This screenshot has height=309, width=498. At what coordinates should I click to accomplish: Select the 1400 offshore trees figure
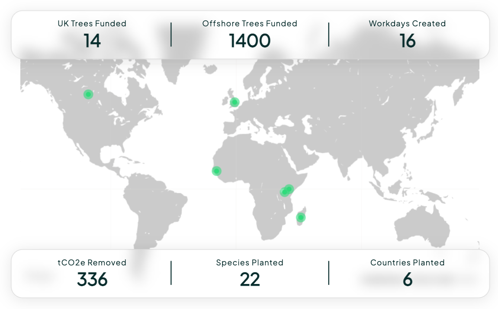pyautogui.click(x=250, y=41)
